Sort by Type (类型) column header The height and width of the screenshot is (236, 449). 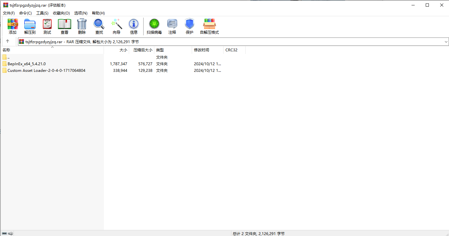point(173,50)
